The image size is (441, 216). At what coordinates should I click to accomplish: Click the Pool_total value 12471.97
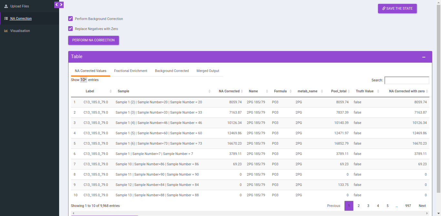tap(341, 133)
